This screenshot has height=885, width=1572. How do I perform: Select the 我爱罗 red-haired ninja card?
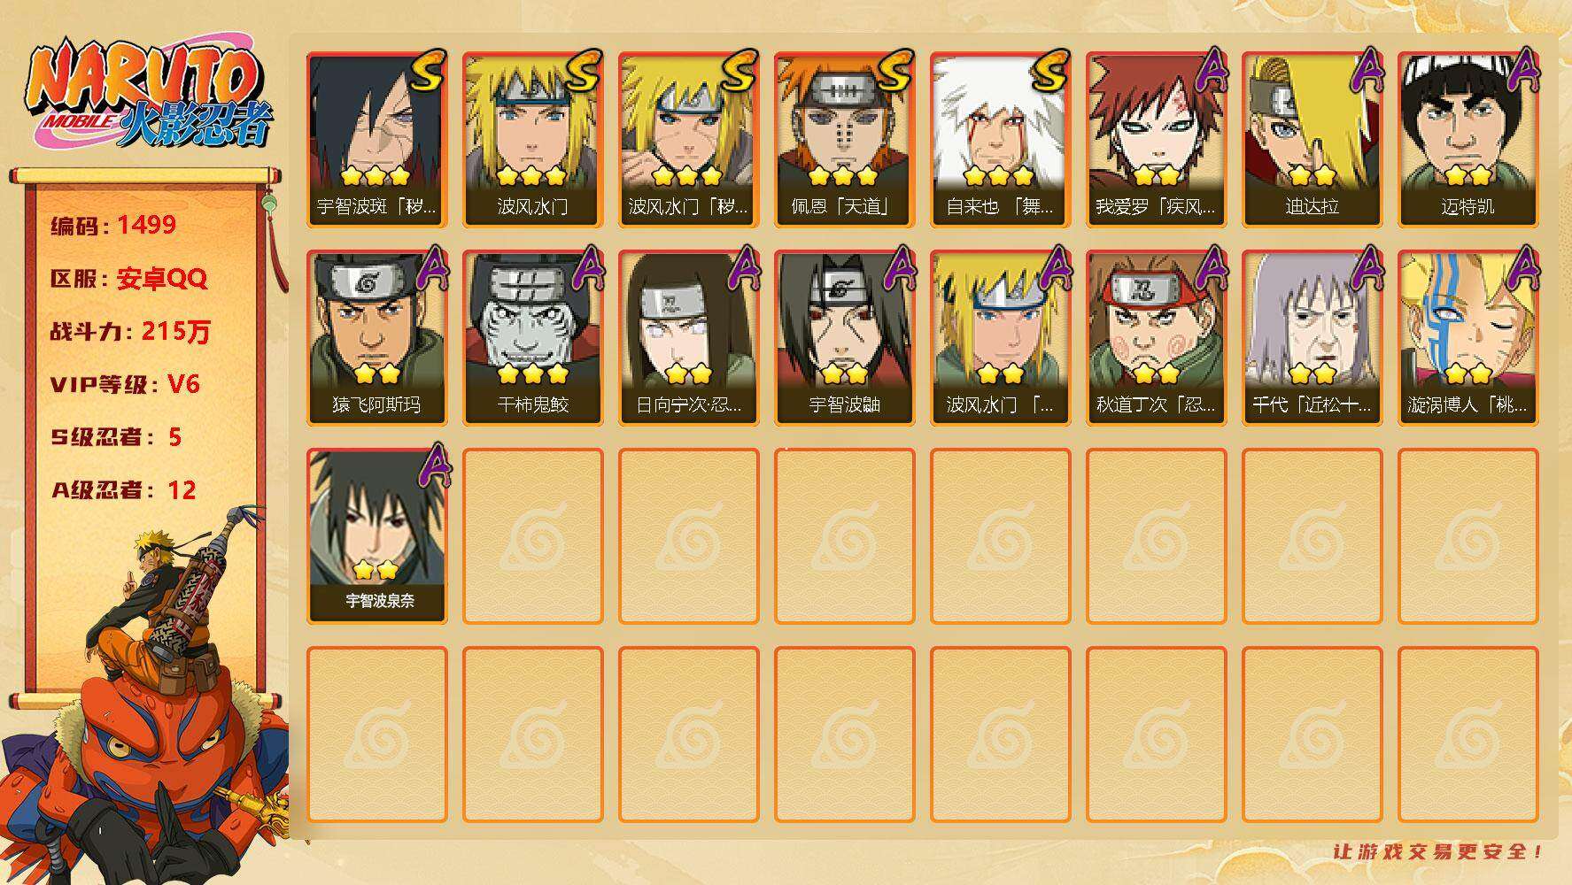1156,139
